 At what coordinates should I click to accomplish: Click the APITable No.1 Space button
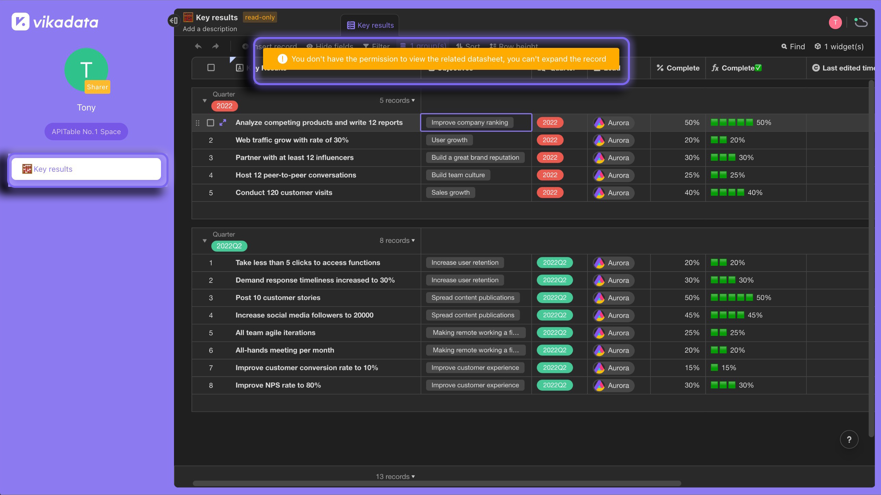pos(86,132)
